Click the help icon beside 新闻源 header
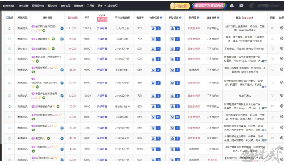This screenshot has width=284, height=165. tap(198, 17)
